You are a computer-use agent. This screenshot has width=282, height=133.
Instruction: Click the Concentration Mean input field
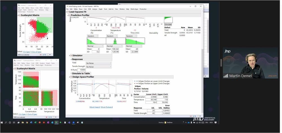coord(96,49)
